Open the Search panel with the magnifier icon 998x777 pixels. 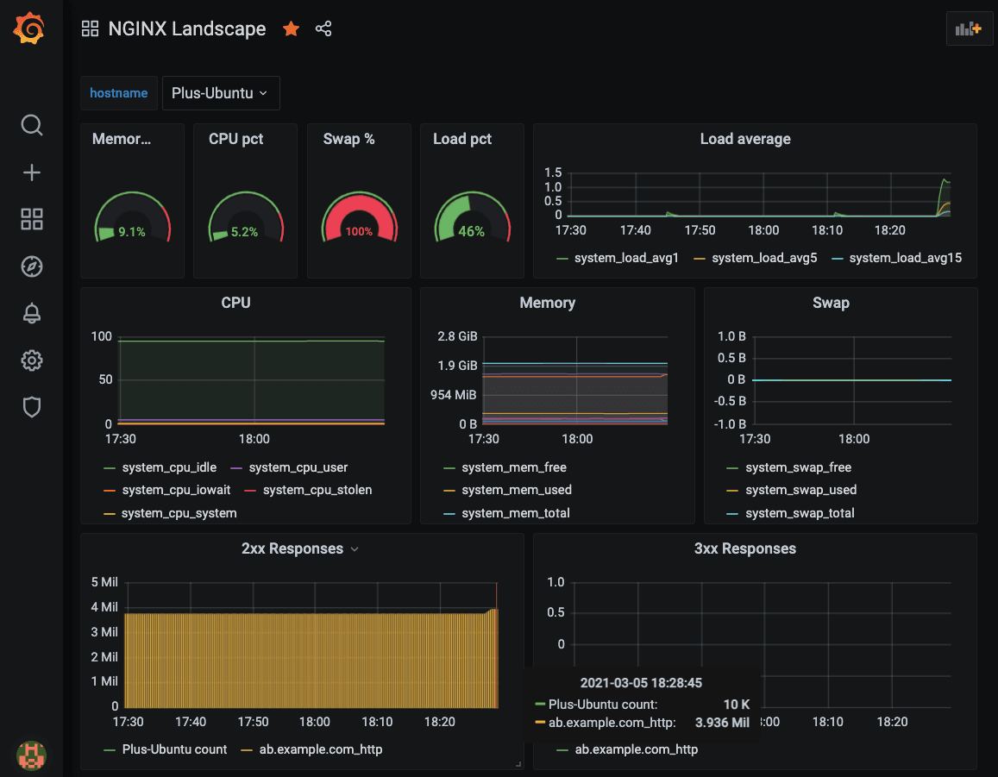(x=31, y=125)
